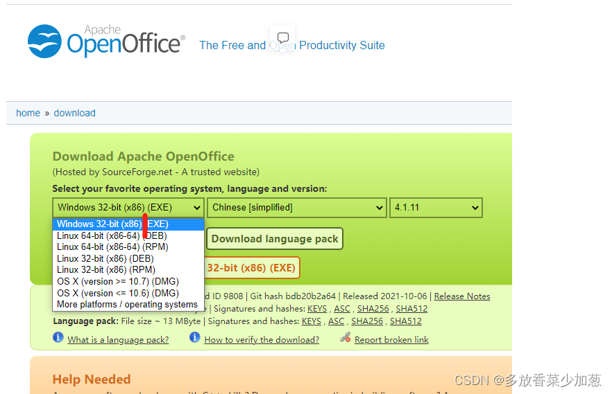This screenshot has height=394, width=612.
Task: Open the download breadcrumb link
Action: (x=74, y=114)
